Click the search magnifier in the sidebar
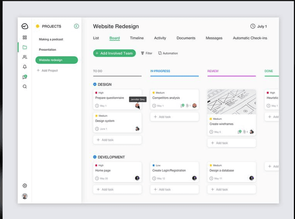 25,86
